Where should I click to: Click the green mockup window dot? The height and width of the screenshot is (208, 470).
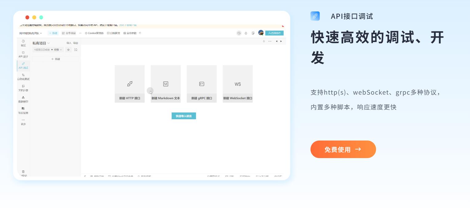pyautogui.click(x=41, y=17)
